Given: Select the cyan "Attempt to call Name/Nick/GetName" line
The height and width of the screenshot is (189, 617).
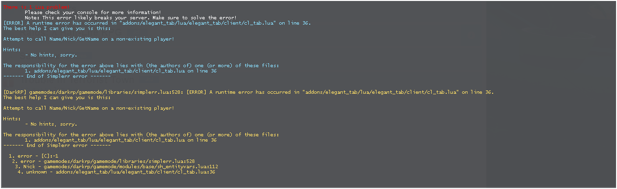Looking at the screenshot, I should (89, 39).
